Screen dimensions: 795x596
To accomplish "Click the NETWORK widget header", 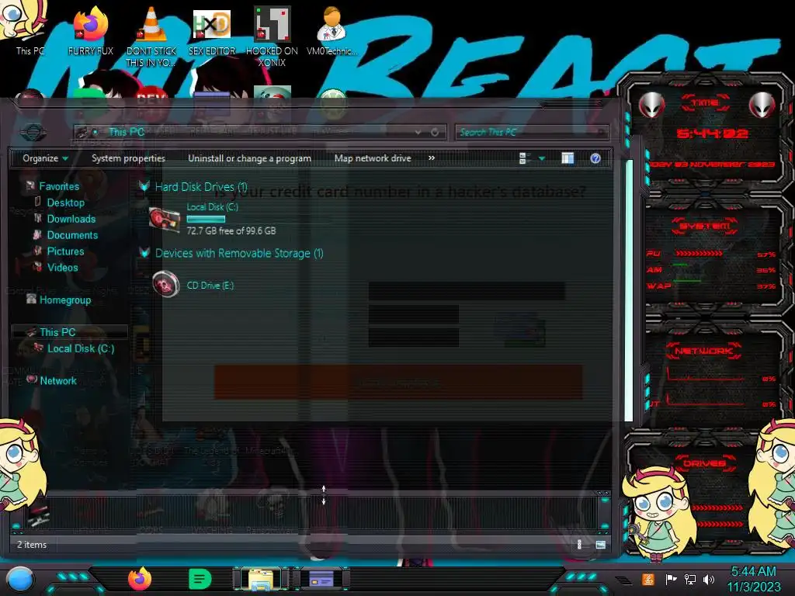I will click(x=703, y=351).
